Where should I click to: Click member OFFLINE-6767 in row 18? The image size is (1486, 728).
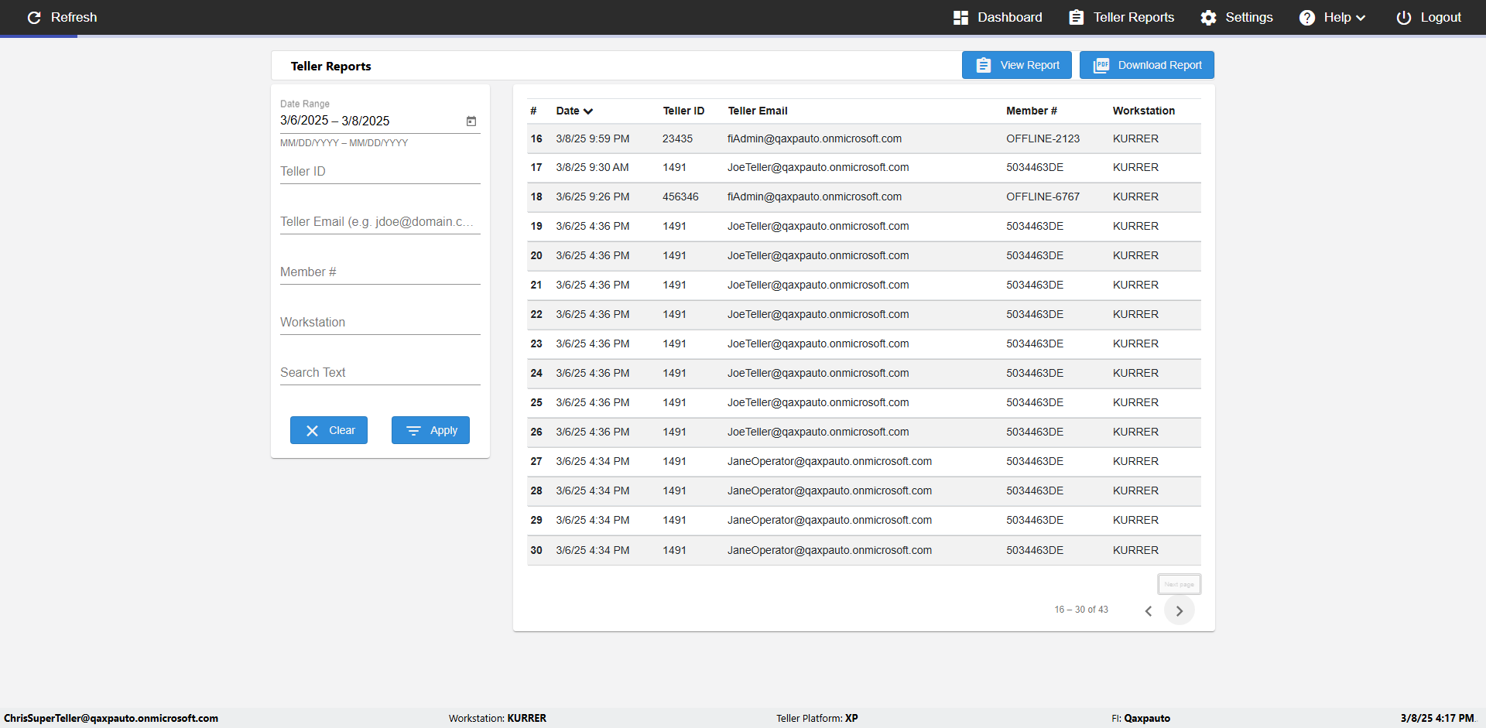[x=1043, y=197]
